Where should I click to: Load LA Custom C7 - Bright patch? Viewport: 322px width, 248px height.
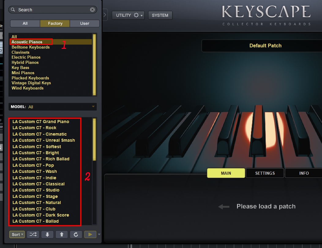coord(36,153)
